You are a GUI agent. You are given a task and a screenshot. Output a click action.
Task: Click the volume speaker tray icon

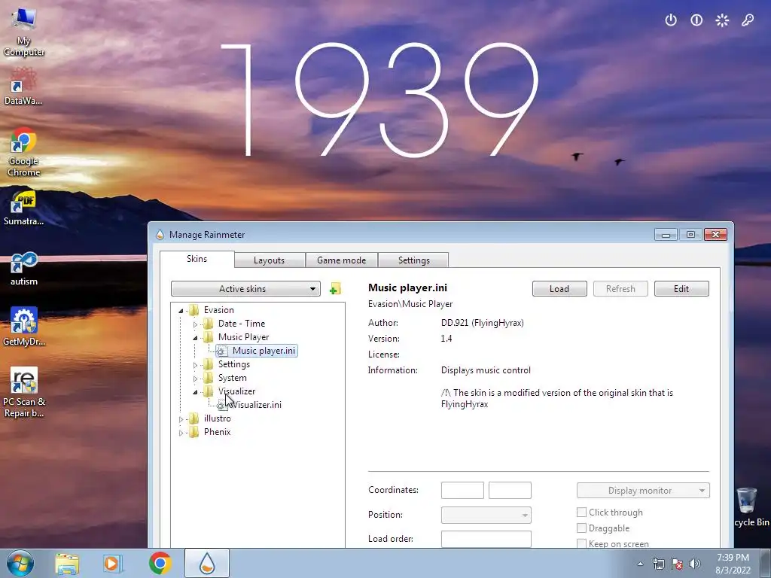694,564
